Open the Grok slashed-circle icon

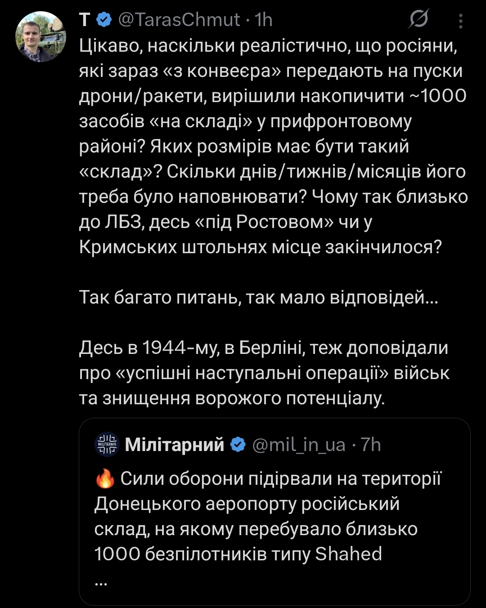(419, 20)
